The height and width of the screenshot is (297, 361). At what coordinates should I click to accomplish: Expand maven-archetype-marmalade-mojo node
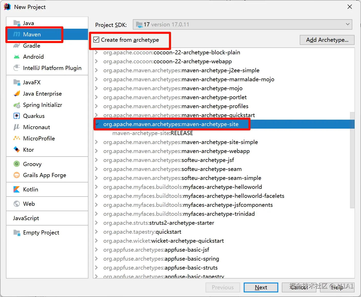tap(96, 79)
